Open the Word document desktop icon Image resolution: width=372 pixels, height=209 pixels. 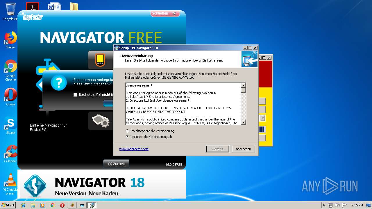(x=54, y=6)
